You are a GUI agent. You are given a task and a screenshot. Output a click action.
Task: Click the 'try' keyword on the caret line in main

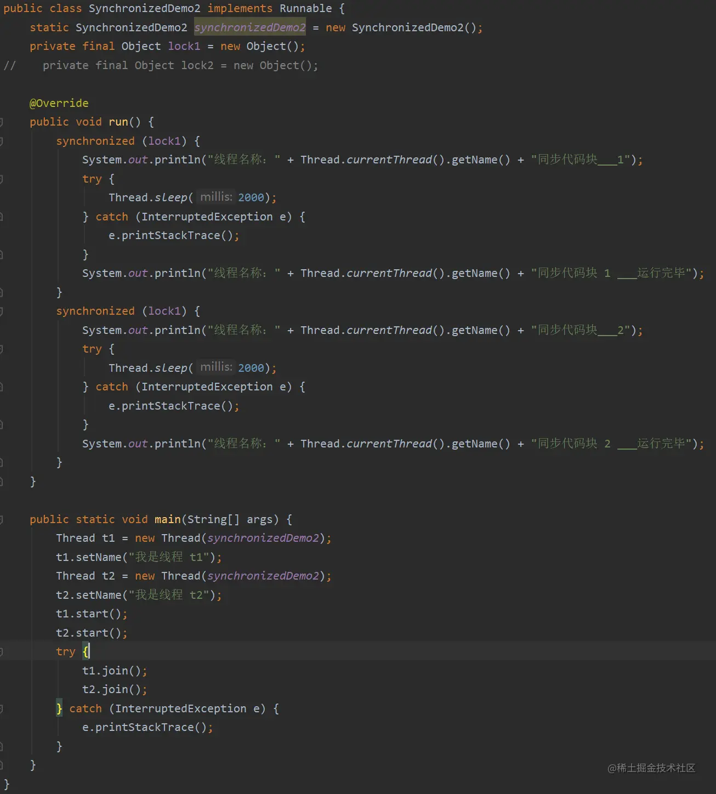point(66,651)
